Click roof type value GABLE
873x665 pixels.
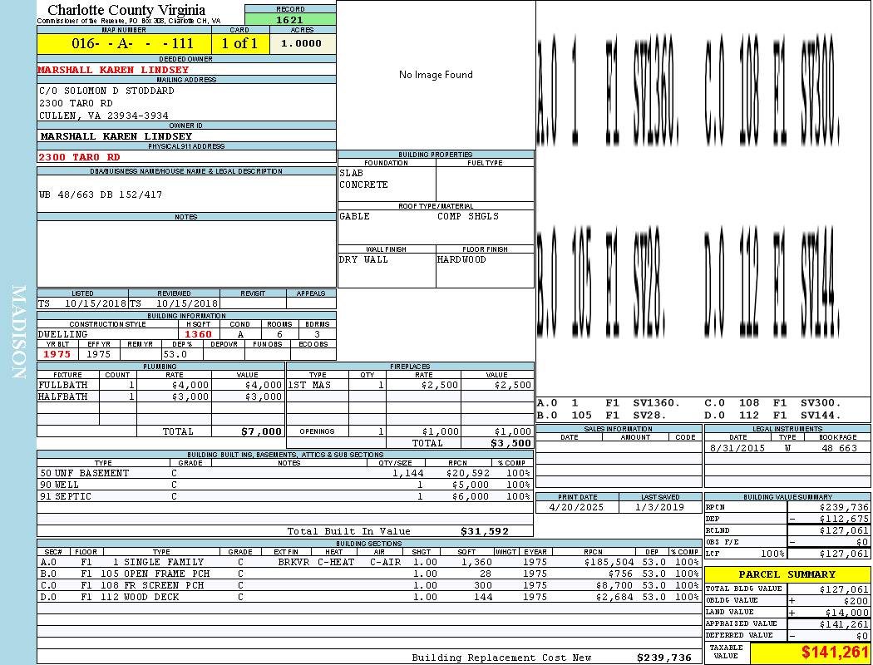click(x=355, y=216)
